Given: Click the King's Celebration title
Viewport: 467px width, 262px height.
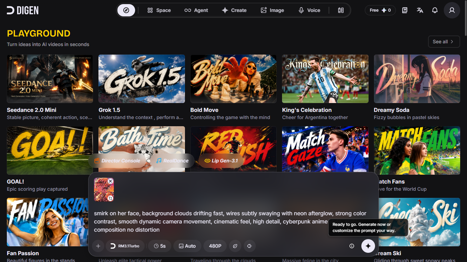Looking at the screenshot, I should point(307,110).
